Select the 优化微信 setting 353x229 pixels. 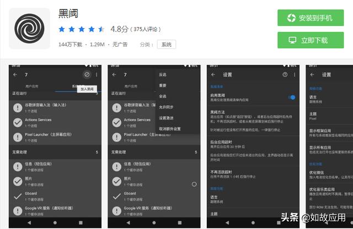tap(330, 175)
